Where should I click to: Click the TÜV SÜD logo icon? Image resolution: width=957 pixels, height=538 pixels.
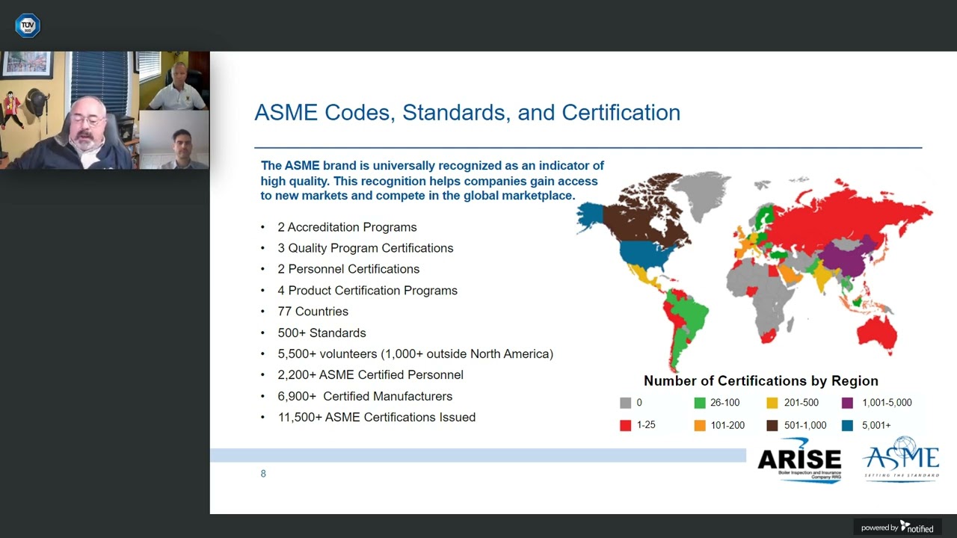[x=28, y=25]
